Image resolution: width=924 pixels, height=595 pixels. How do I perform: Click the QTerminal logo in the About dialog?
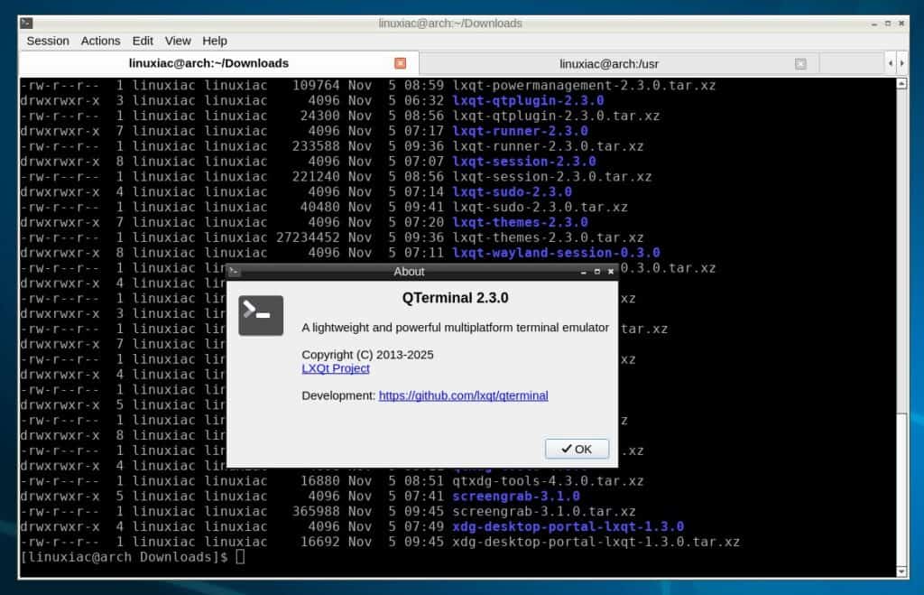point(260,316)
